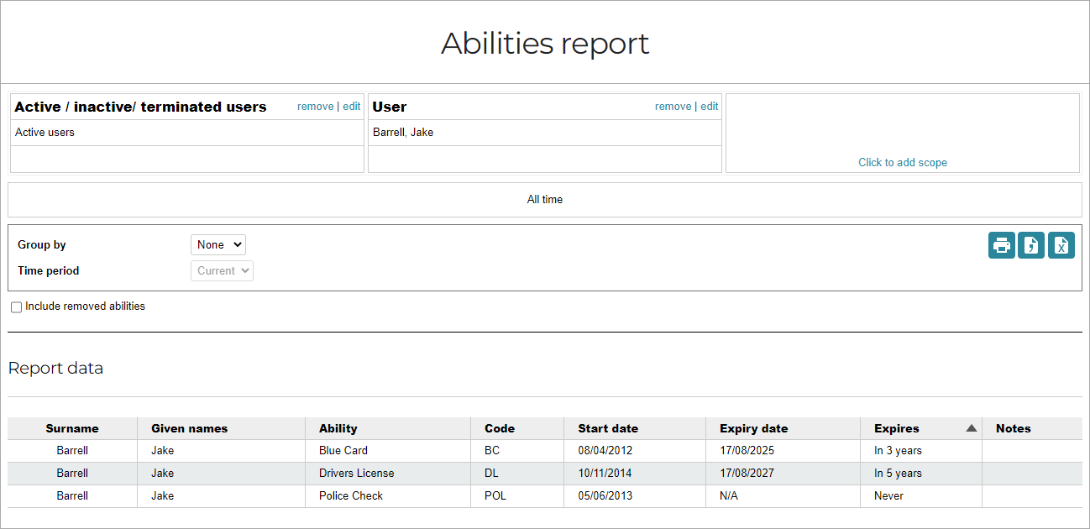Export report as CSV file
The width and height of the screenshot is (1090, 529).
tap(1031, 245)
